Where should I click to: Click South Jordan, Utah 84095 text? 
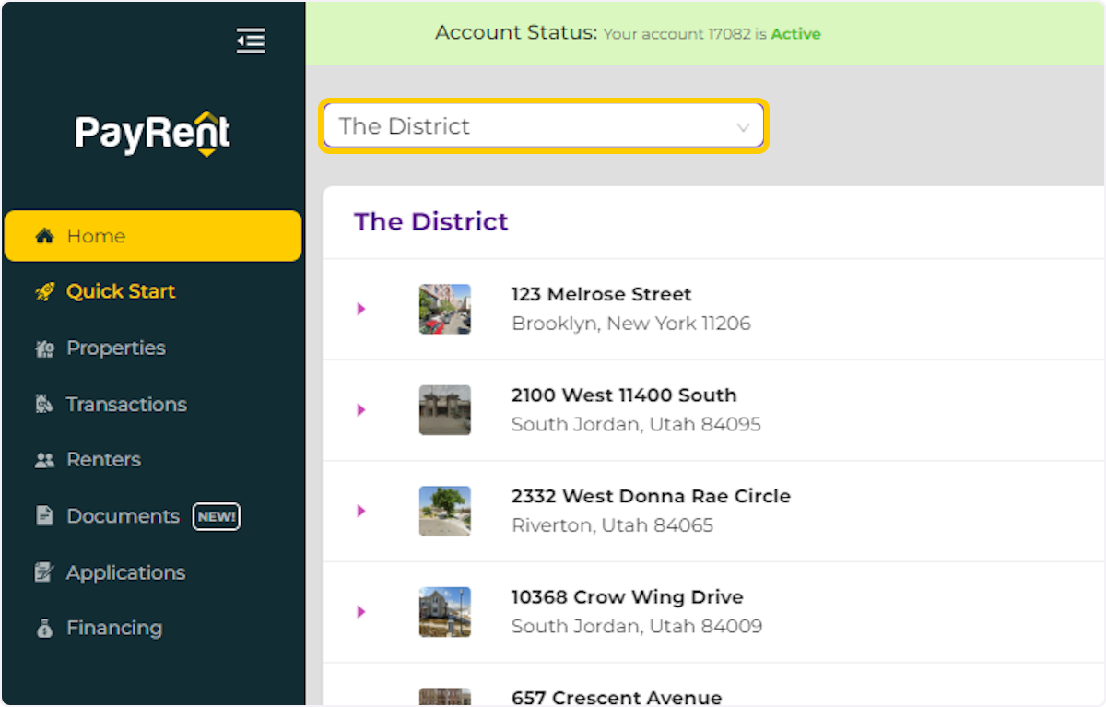[636, 425]
